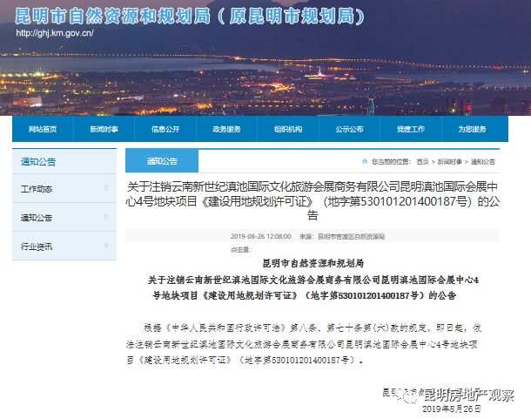Click the home icon in the breadcrumb
The height and width of the screenshot is (419, 531).
pyautogui.click(x=365, y=161)
